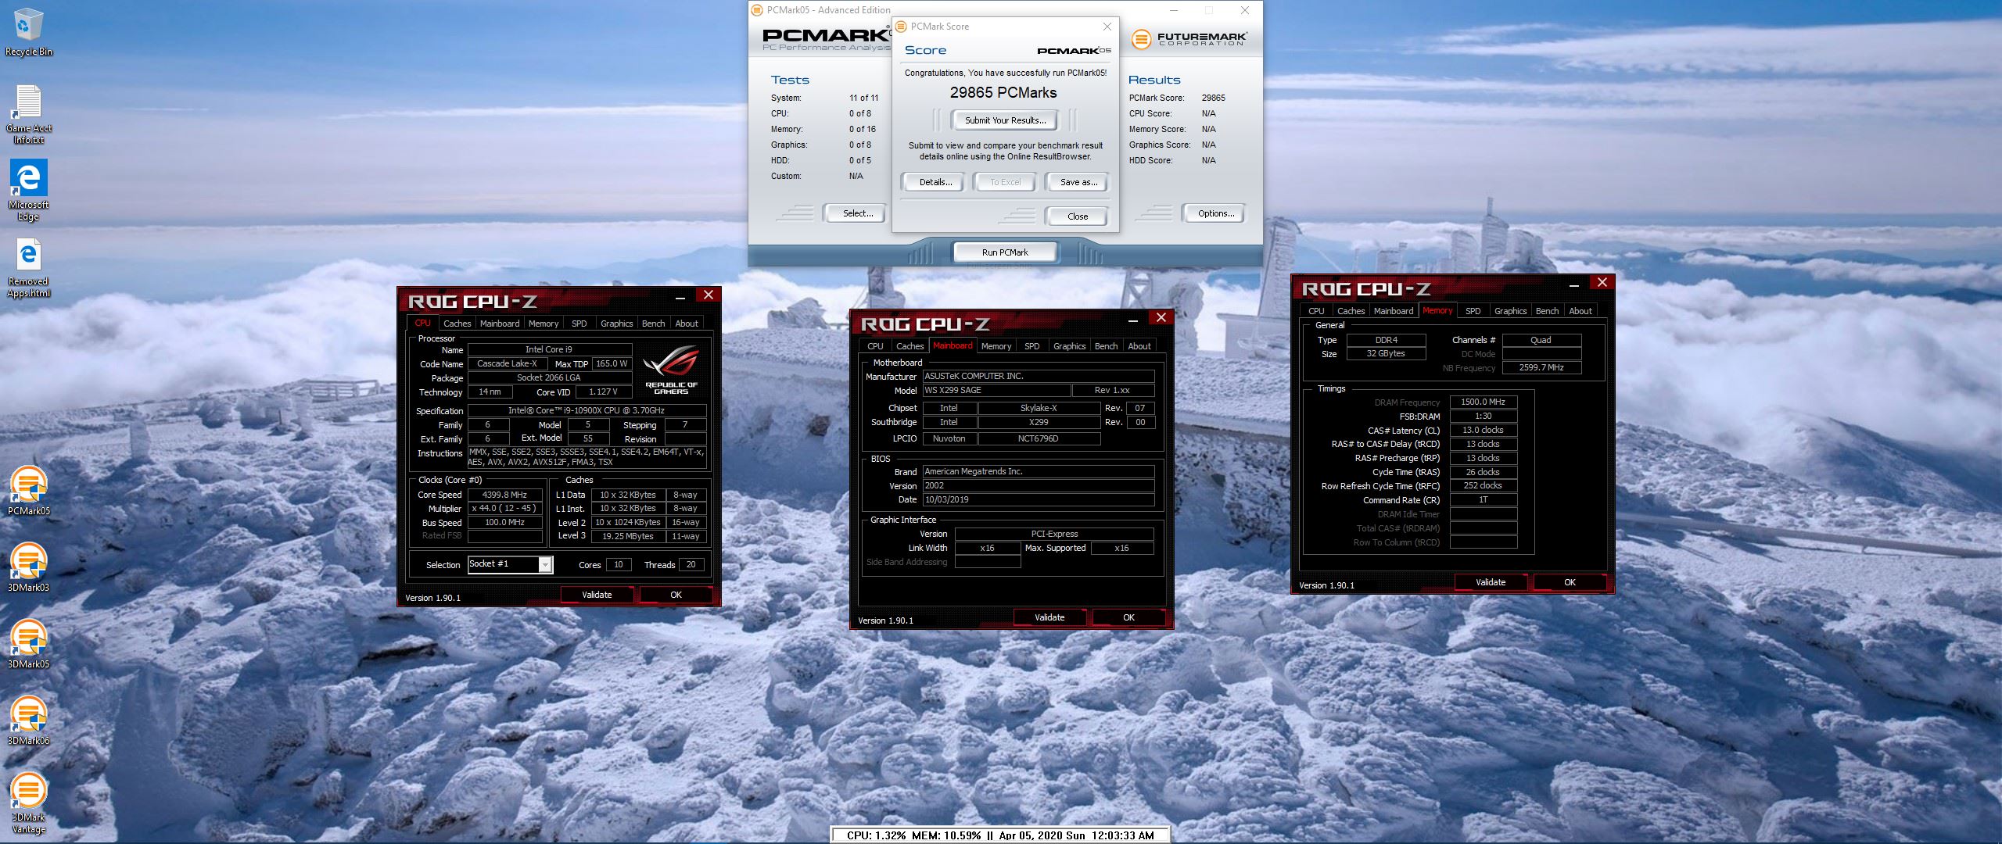Image resolution: width=2002 pixels, height=844 pixels.
Task: Click the BIOS Version 2002 field
Action: (1038, 485)
